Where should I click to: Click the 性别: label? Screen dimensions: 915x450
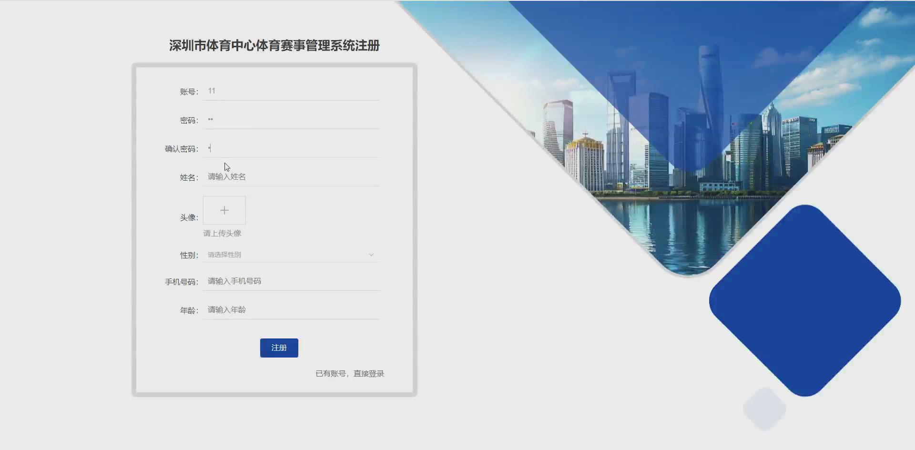pos(189,256)
